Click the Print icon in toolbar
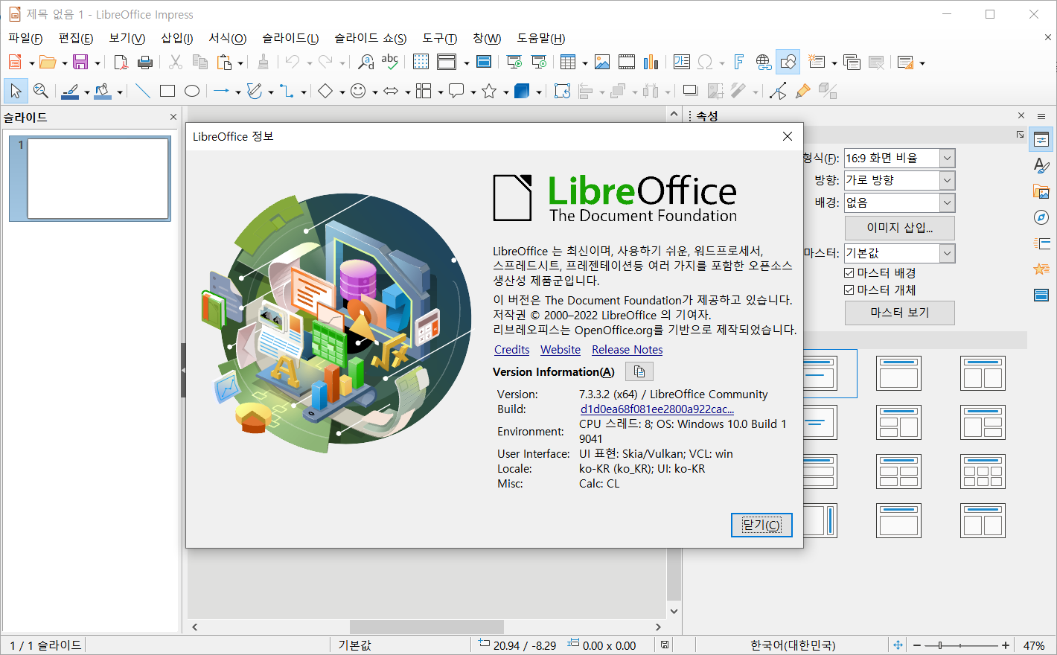Image resolution: width=1057 pixels, height=655 pixels. click(x=145, y=63)
